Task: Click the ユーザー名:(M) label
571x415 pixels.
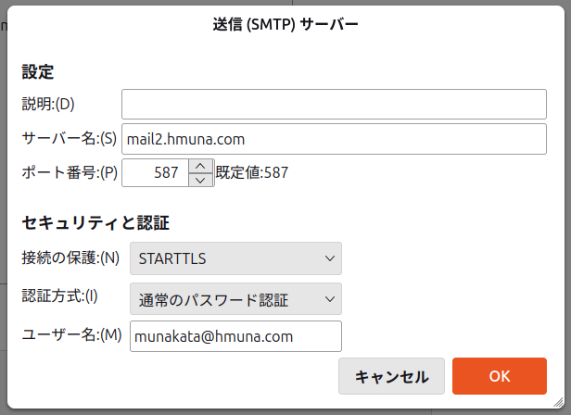Action: (x=71, y=334)
